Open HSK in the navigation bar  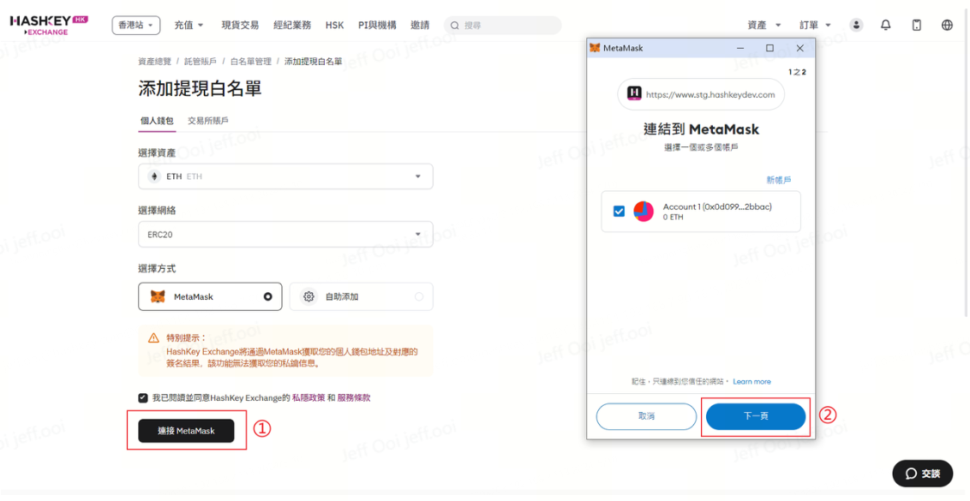335,26
